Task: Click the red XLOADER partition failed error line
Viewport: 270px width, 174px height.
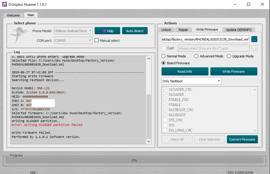Action: pyautogui.click(x=47, y=125)
